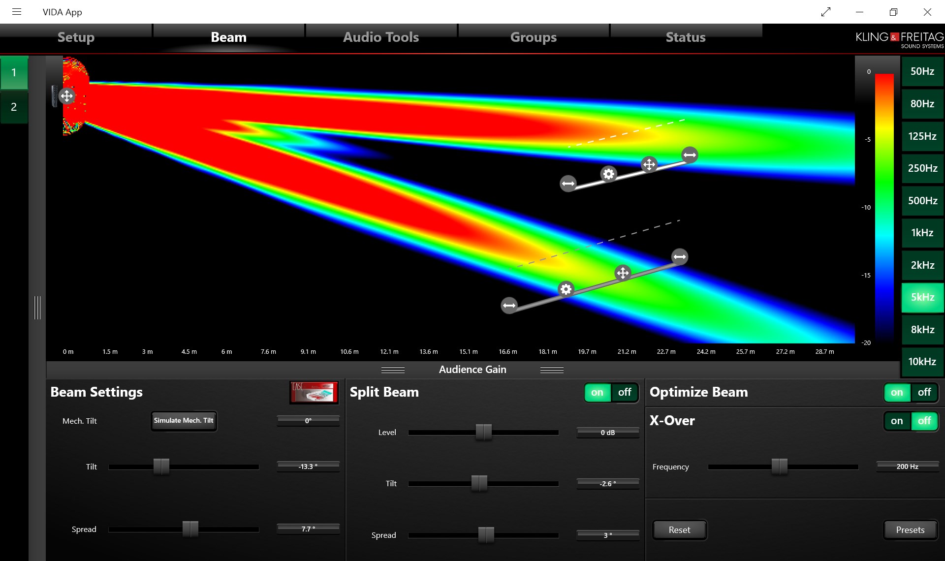Click lower audience line right resize handle
This screenshot has height=561, width=945.
(x=680, y=256)
